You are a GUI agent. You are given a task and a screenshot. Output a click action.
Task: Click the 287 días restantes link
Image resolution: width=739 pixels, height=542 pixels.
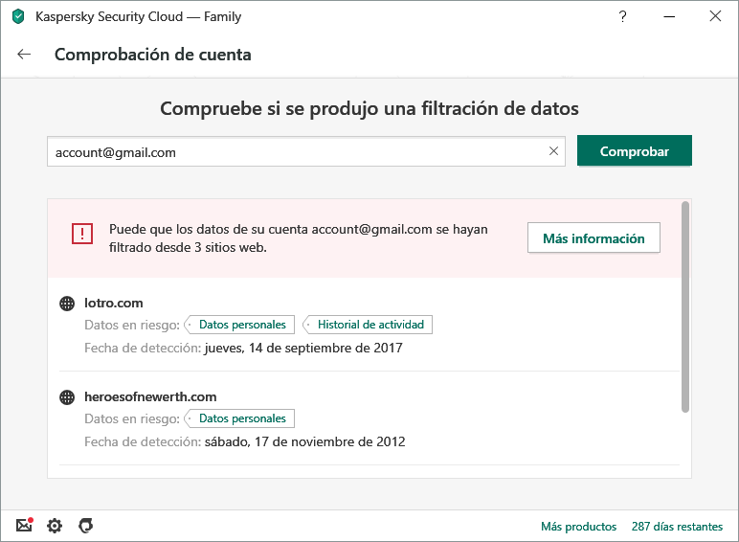[x=677, y=527]
